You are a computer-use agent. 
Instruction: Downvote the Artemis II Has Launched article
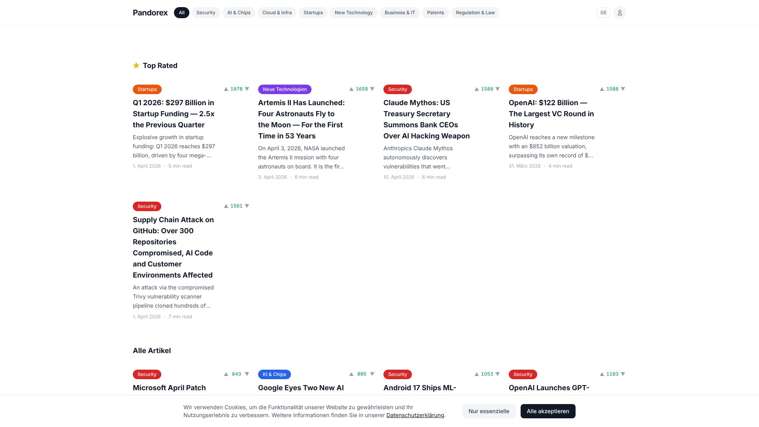coord(372,89)
